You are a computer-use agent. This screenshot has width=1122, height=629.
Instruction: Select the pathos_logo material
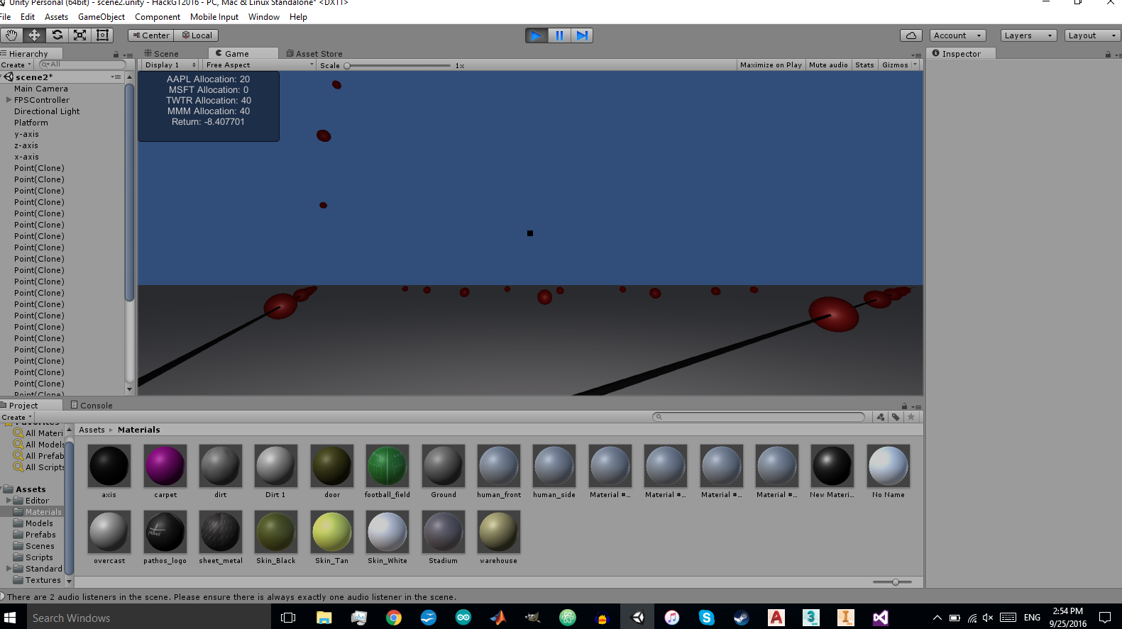coord(165,538)
